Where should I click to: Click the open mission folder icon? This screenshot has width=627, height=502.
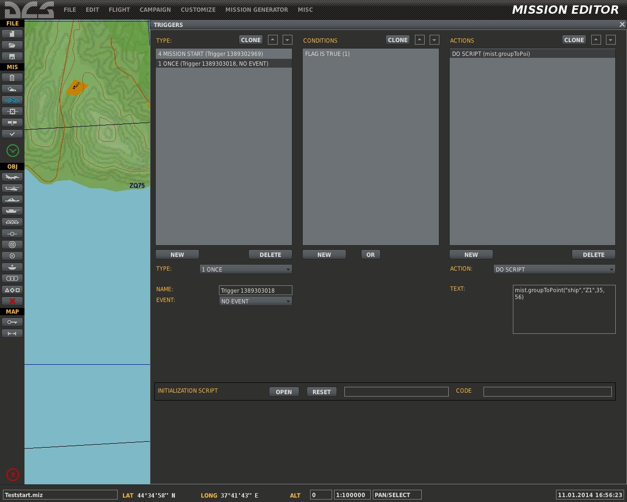pyautogui.click(x=12, y=45)
